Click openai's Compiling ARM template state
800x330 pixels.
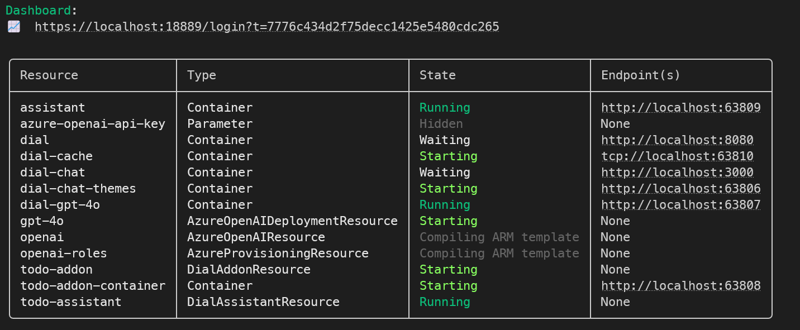(x=499, y=237)
